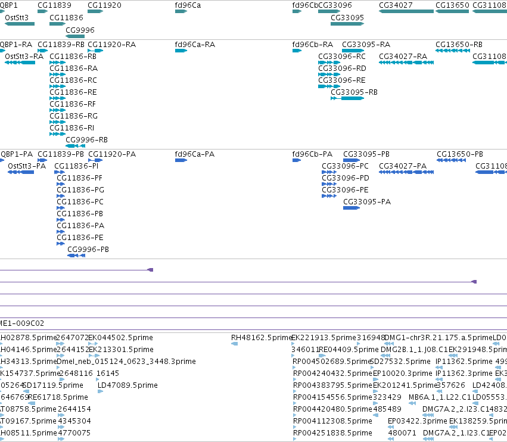
Task: Select transcript CG9996-RB
Action: point(86,139)
